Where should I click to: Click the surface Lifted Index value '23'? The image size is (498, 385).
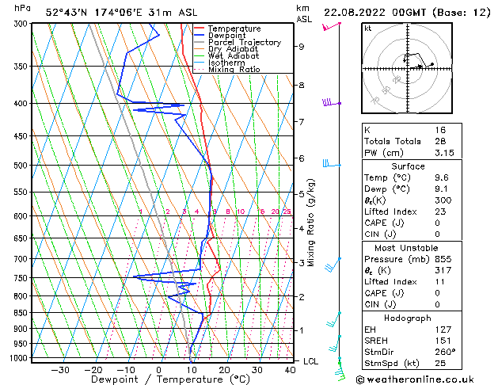tap(440, 212)
